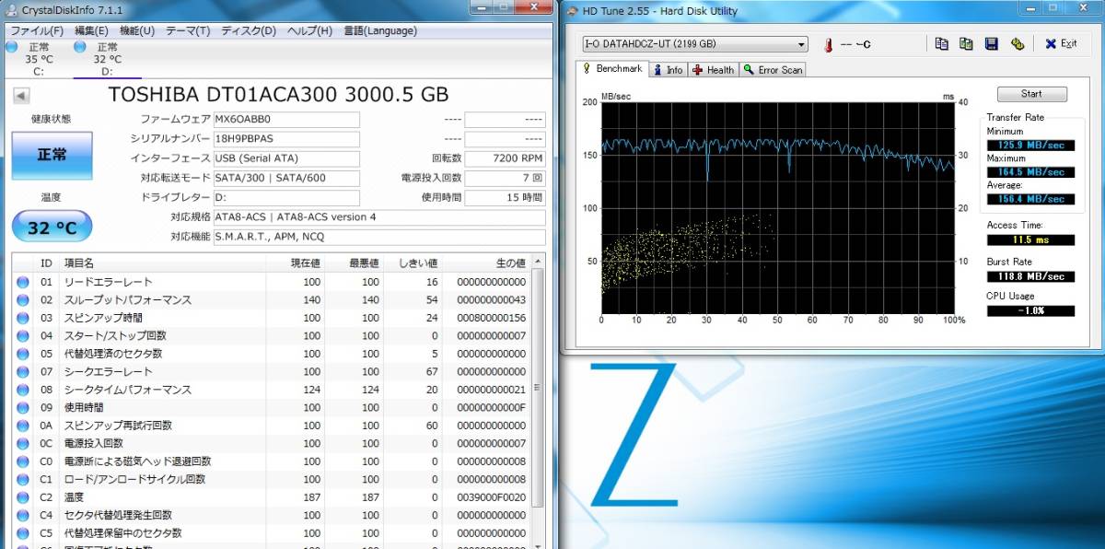Open ヘルプ(H) menu
Screen dimensions: 1105x549
click(309, 30)
